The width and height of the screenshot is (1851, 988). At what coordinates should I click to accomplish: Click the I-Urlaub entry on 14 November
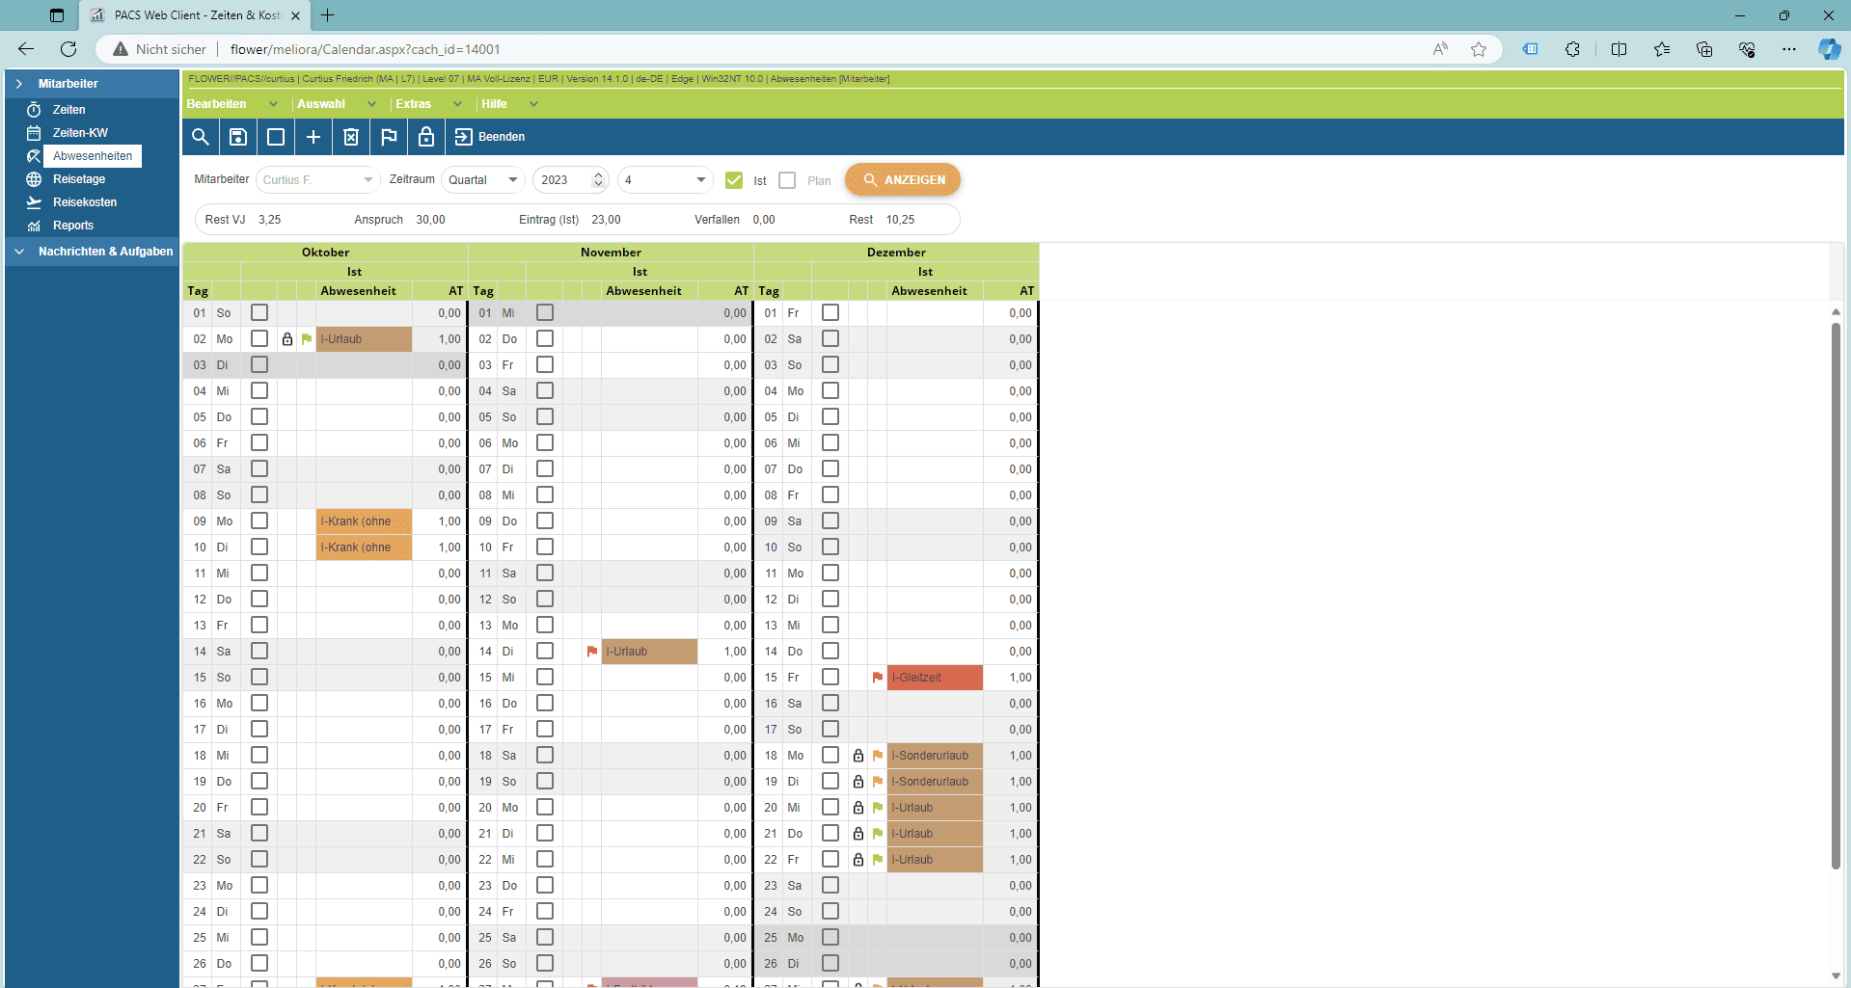[x=649, y=652]
